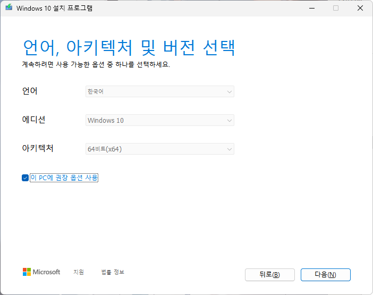Image resolution: width=373 pixels, height=295 pixels.
Task: Click the window title 'Windows 10 설치 프로그램'
Action: click(x=54, y=8)
